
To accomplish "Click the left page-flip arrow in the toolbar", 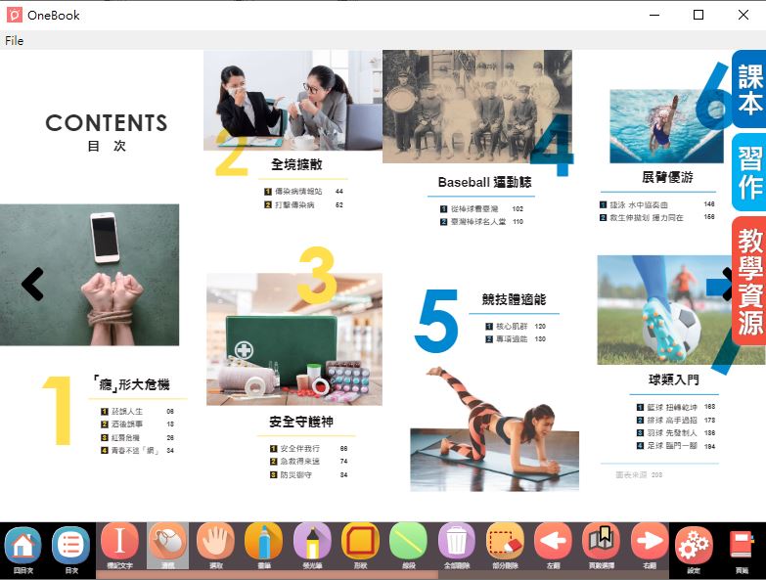I will tap(553, 542).
